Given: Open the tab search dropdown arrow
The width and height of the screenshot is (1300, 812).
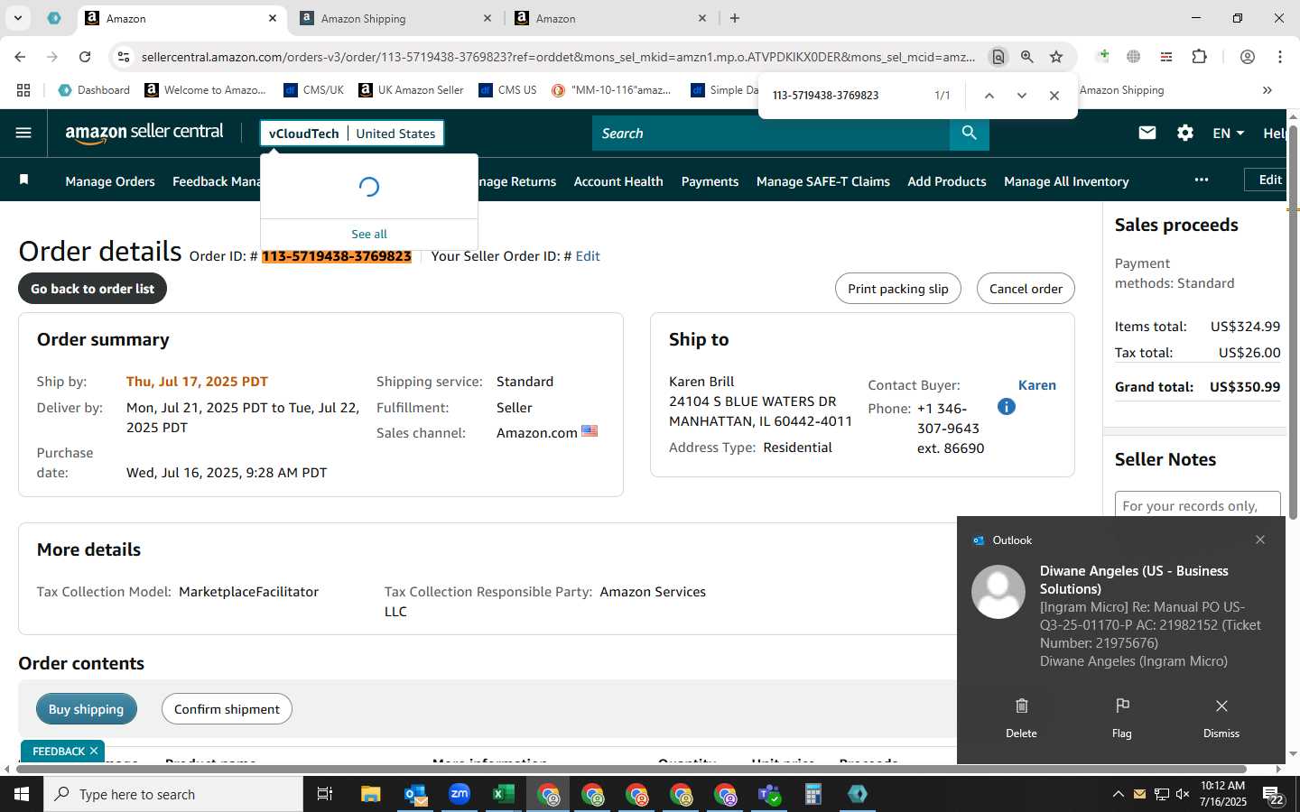Looking at the screenshot, I should coord(17,18).
